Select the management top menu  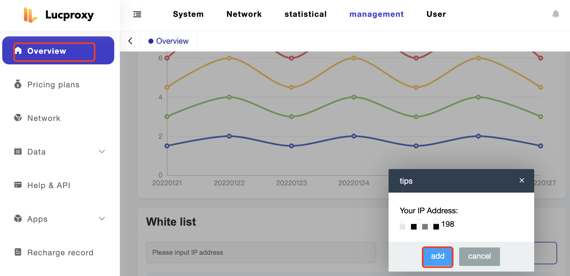pyautogui.click(x=377, y=14)
